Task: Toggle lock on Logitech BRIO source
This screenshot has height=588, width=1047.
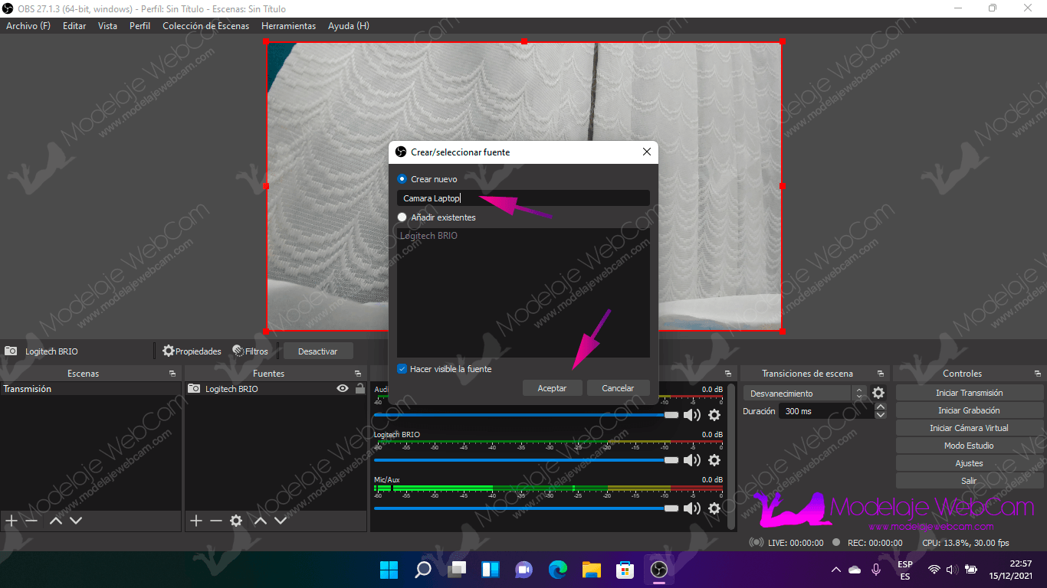Action: (359, 389)
